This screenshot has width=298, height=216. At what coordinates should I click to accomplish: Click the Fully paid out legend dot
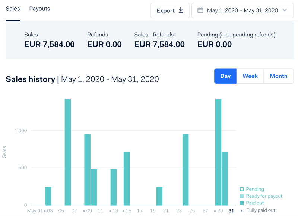241,210
